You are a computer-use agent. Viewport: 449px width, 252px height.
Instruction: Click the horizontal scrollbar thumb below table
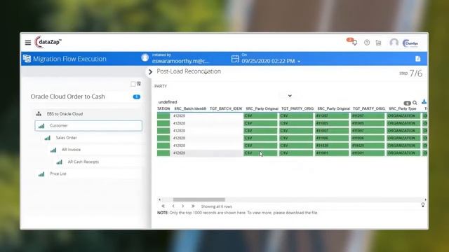coord(199,199)
